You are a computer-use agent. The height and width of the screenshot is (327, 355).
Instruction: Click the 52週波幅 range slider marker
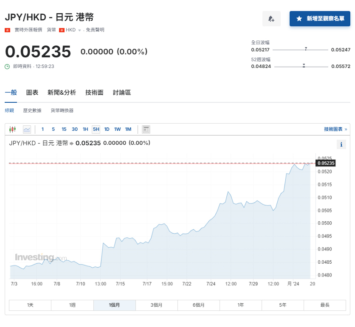pos(303,65)
